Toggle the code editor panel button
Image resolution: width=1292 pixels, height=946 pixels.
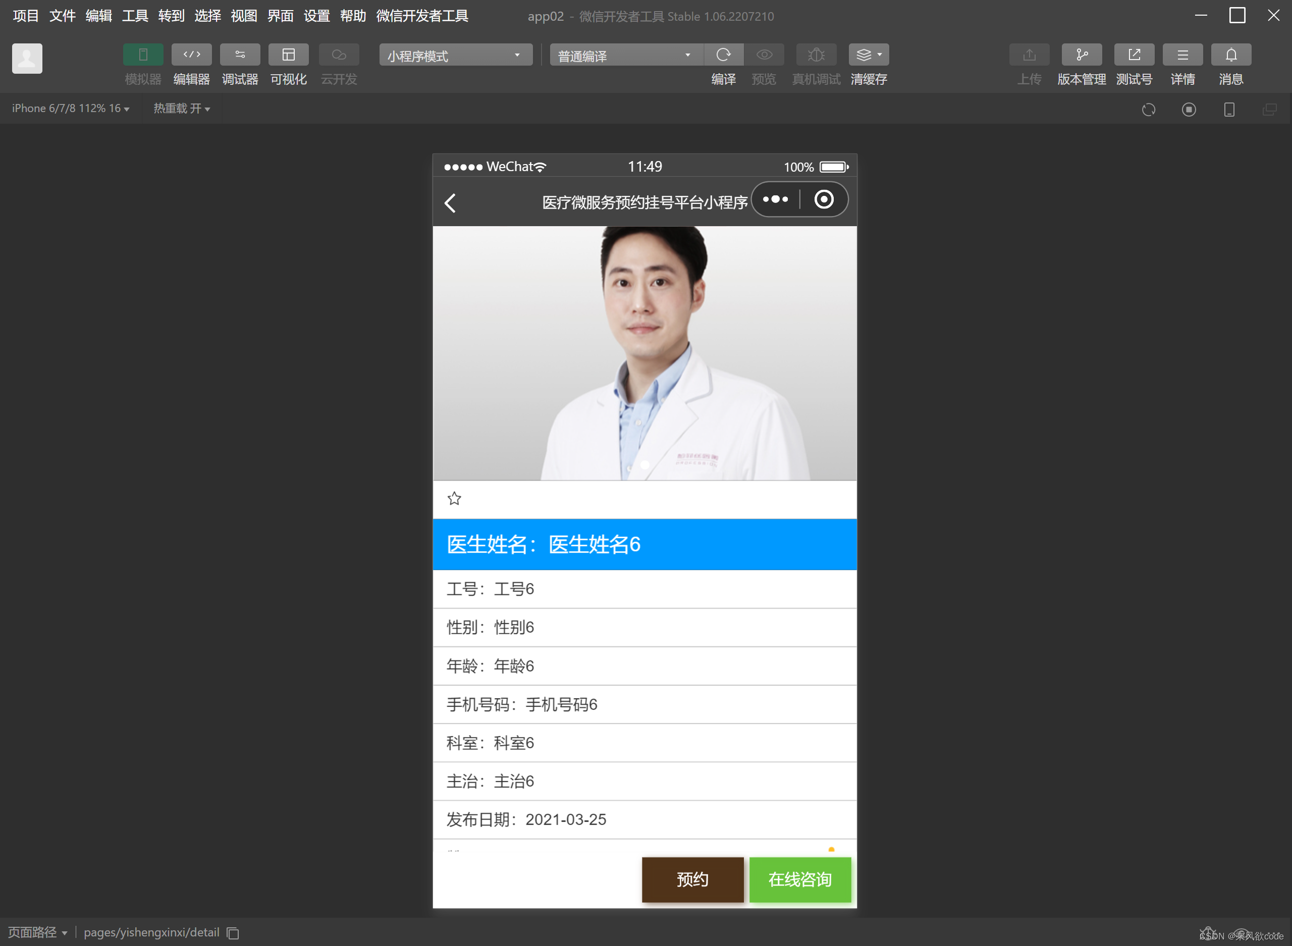pyautogui.click(x=191, y=55)
